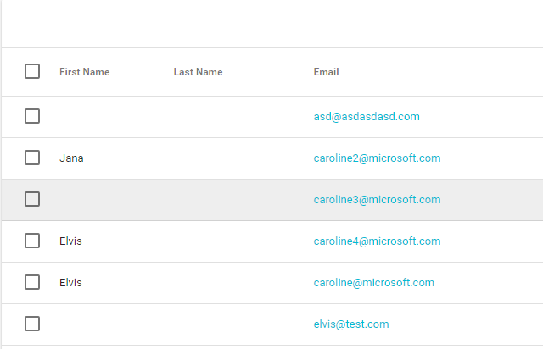Sort by Last Name column header
The width and height of the screenshot is (543, 349).
pos(198,72)
